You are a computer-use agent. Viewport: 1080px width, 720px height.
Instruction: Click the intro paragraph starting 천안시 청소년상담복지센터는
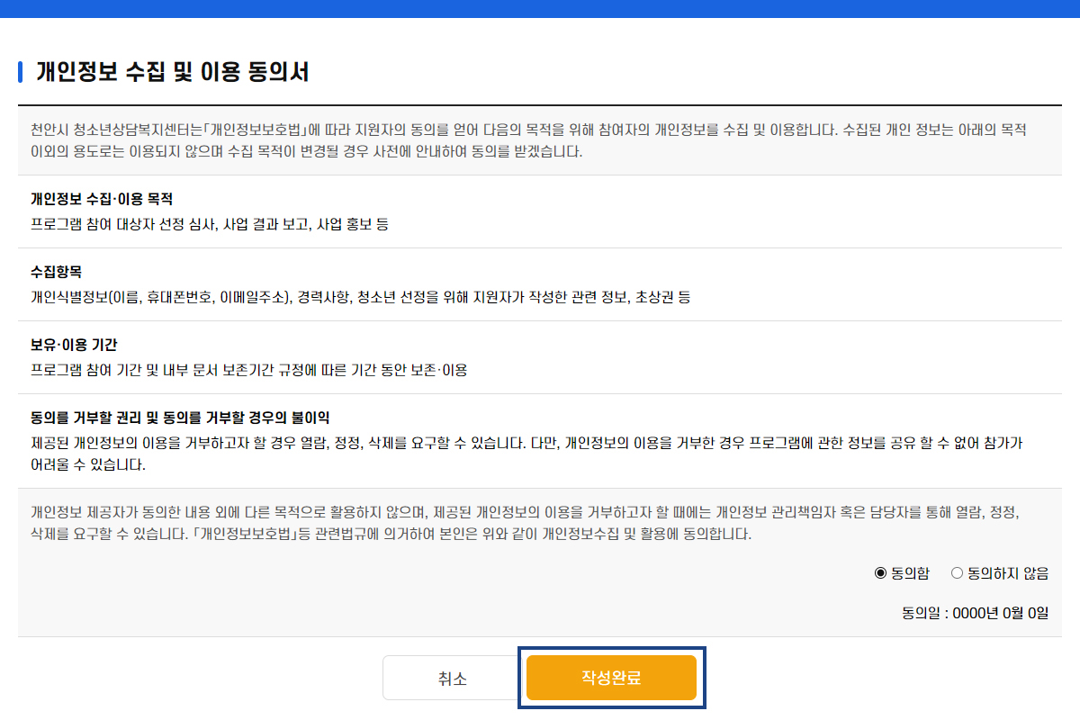click(x=529, y=140)
